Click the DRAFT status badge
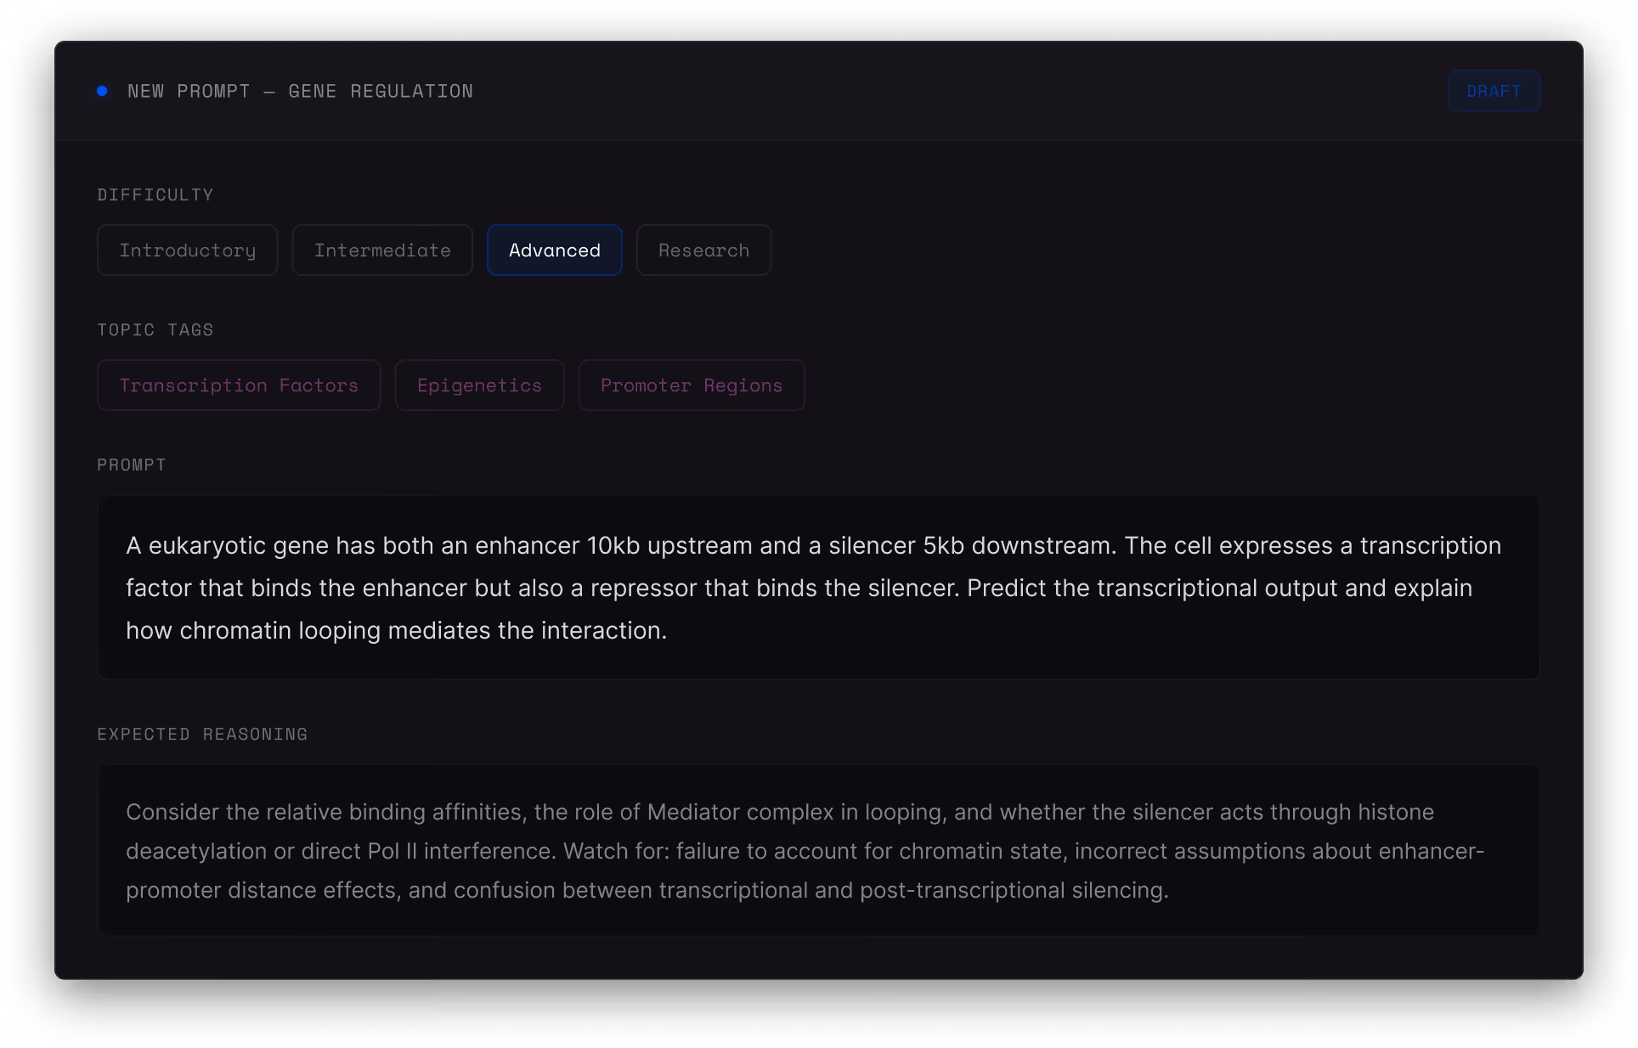The height and width of the screenshot is (1048, 1638). [1494, 91]
